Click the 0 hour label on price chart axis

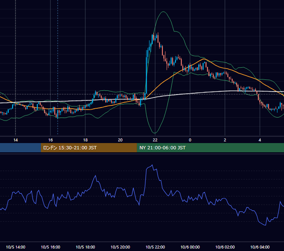coord(190,140)
